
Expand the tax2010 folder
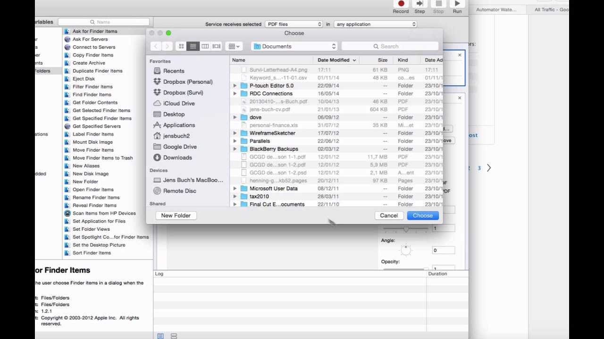235,196
